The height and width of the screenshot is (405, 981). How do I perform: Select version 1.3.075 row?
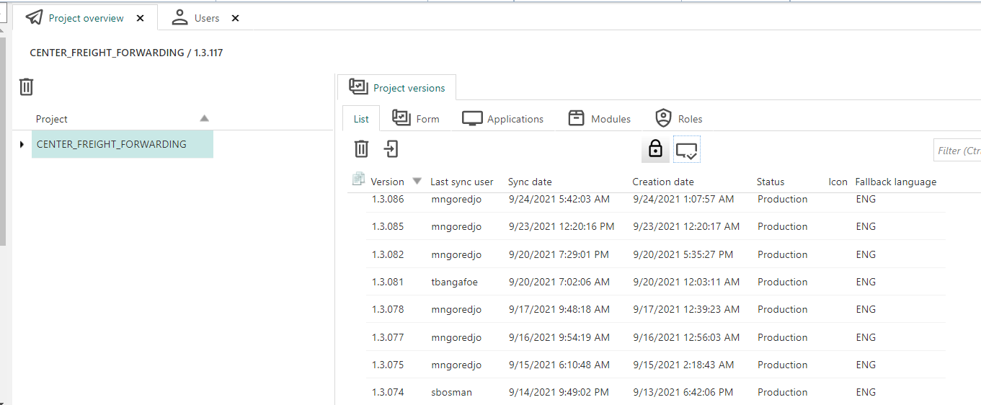coord(656,365)
